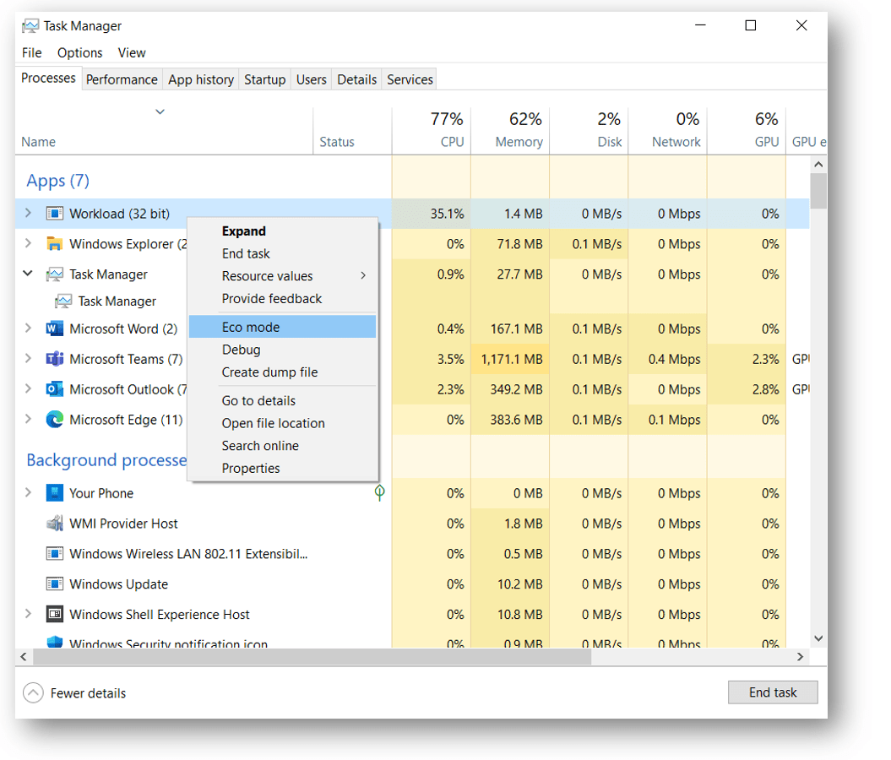The height and width of the screenshot is (760, 891).
Task: Click the Microsoft Word app icon
Action: (x=56, y=328)
